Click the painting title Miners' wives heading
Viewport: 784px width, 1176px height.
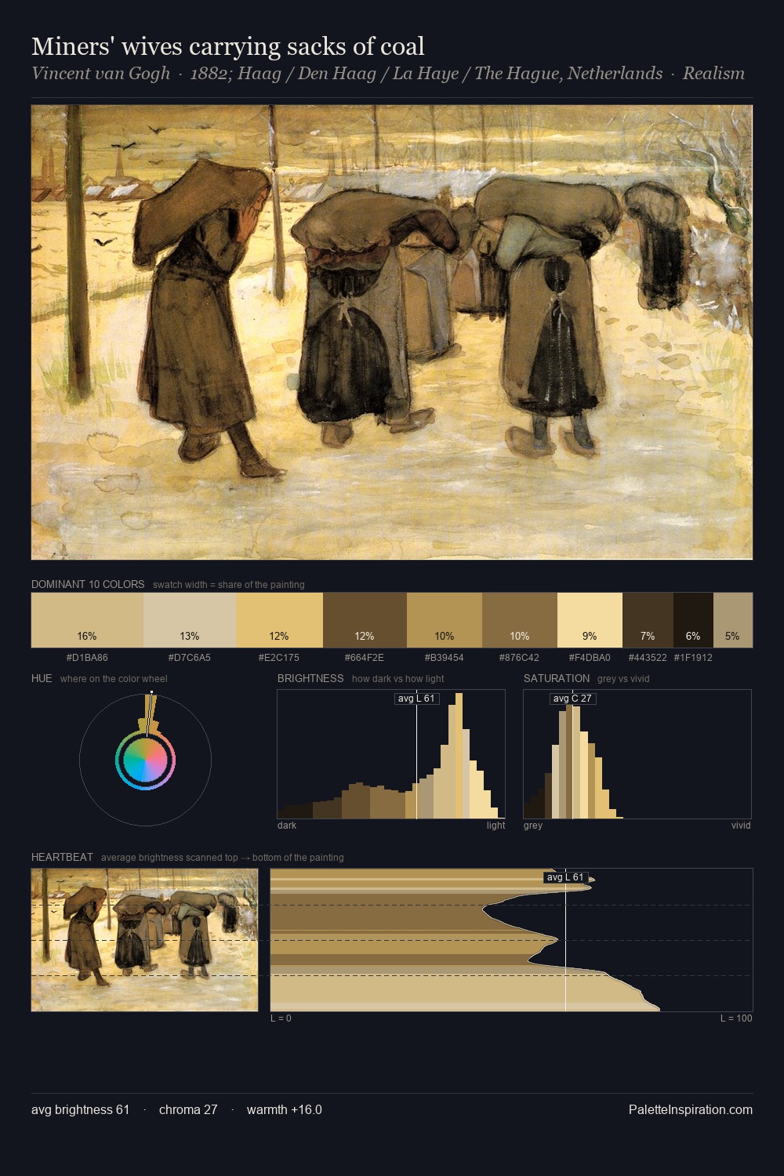pos(228,46)
